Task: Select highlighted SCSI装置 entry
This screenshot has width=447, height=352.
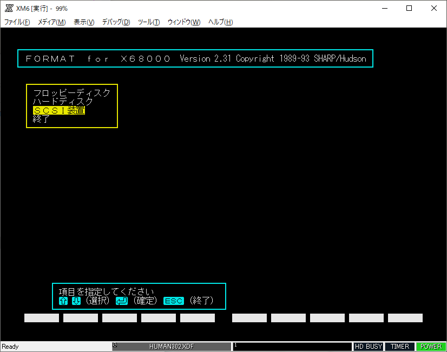Action: [x=59, y=110]
